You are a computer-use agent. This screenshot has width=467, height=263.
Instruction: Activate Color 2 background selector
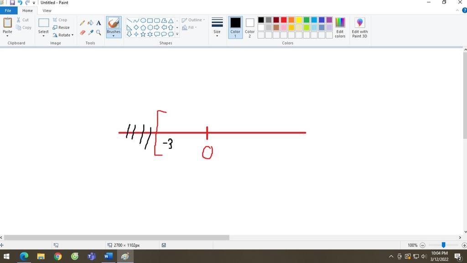coord(249,27)
